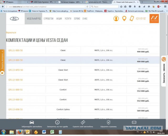Click the 549 000 руб. price
The width and height of the screenshot is (168, 136).
[143, 81]
